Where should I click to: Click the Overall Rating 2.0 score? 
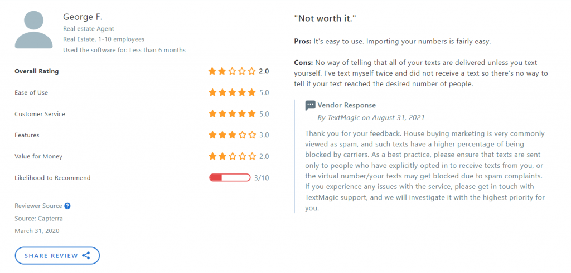point(264,71)
